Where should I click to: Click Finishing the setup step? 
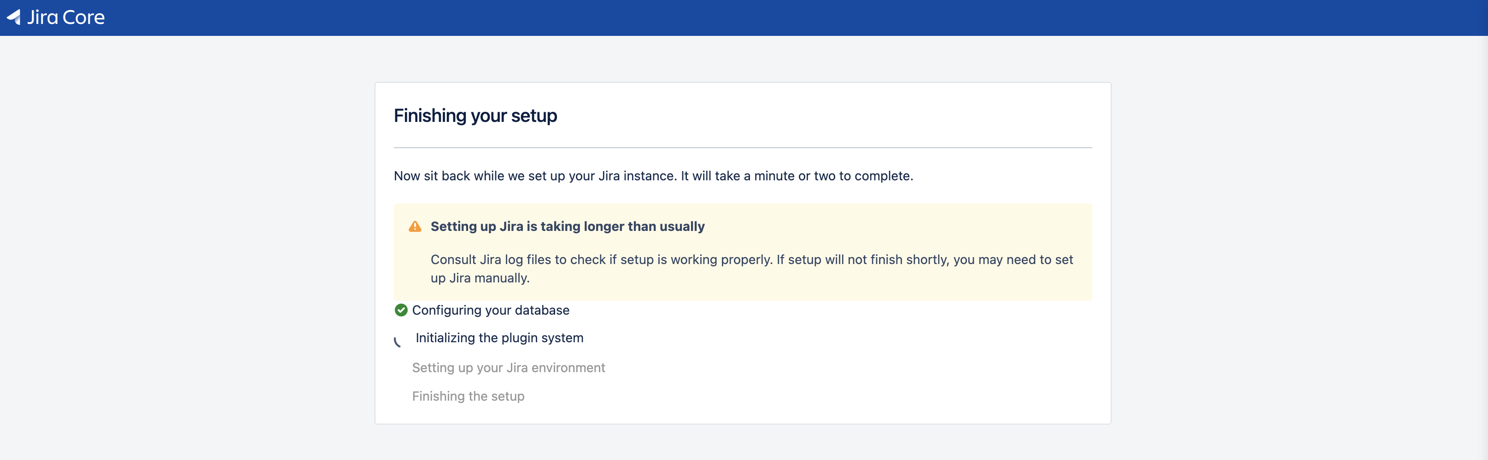tap(468, 396)
